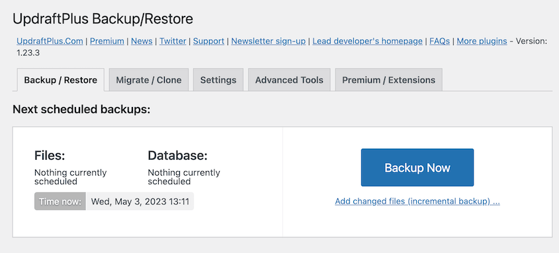The image size is (559, 253).
Task: Click the Twitter link
Action: click(x=173, y=41)
